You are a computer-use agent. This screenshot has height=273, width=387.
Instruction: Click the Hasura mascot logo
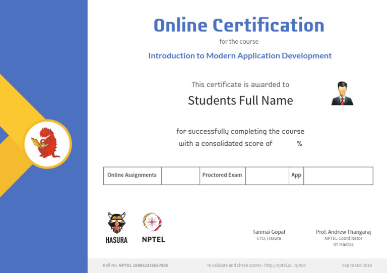[x=116, y=223]
